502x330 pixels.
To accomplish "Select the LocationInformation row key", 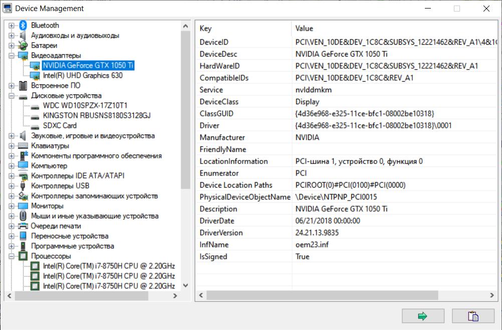I will 233,161.
